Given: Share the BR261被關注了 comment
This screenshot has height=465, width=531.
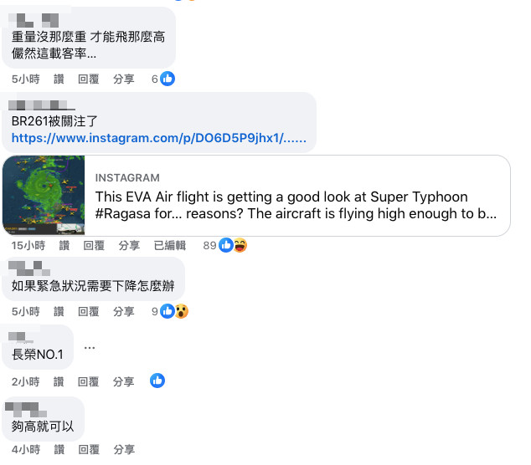Looking at the screenshot, I should coord(129,246).
